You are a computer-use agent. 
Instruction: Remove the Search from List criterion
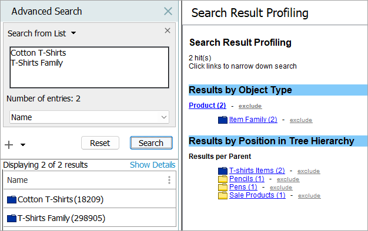tap(168, 30)
